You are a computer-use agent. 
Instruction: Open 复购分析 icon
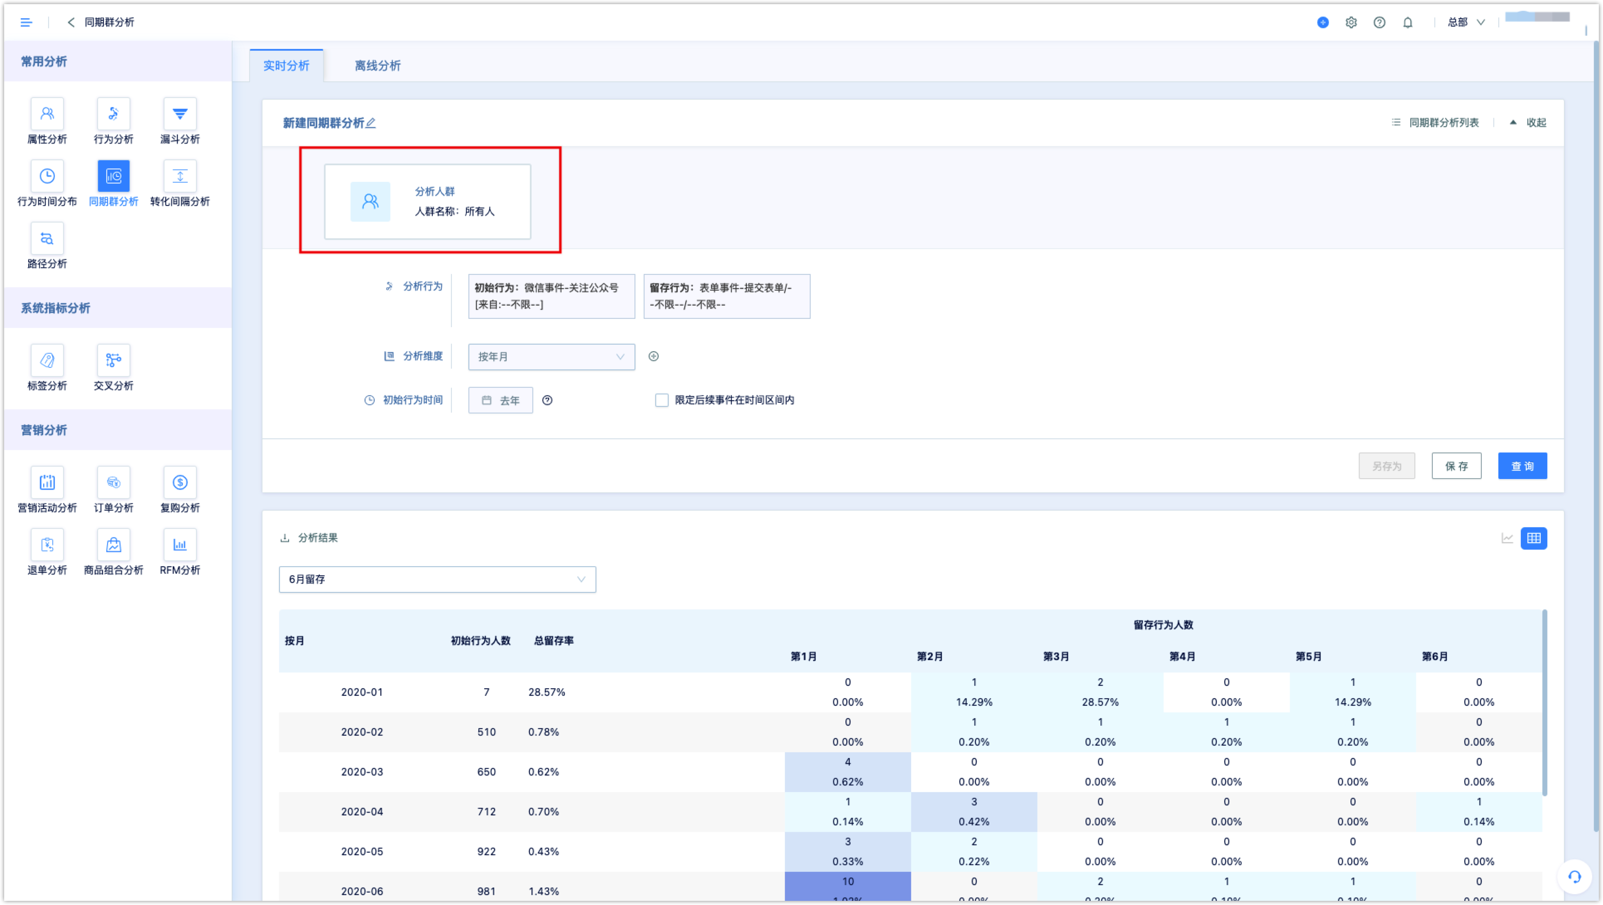(x=180, y=482)
